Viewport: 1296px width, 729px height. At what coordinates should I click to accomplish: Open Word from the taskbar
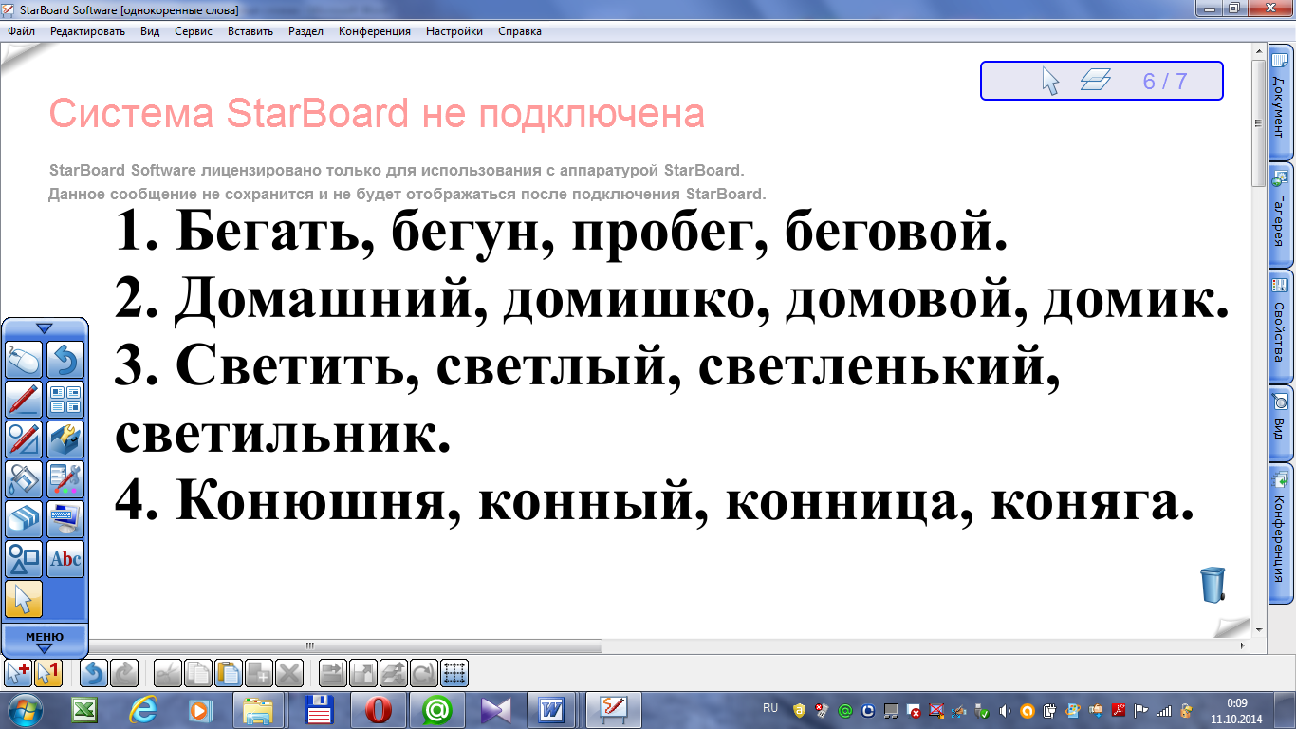coord(551,710)
